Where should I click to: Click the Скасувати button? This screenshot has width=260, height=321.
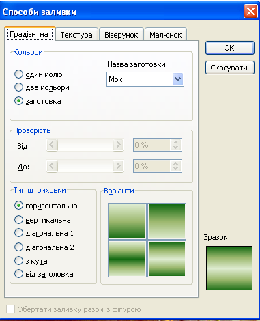point(230,68)
